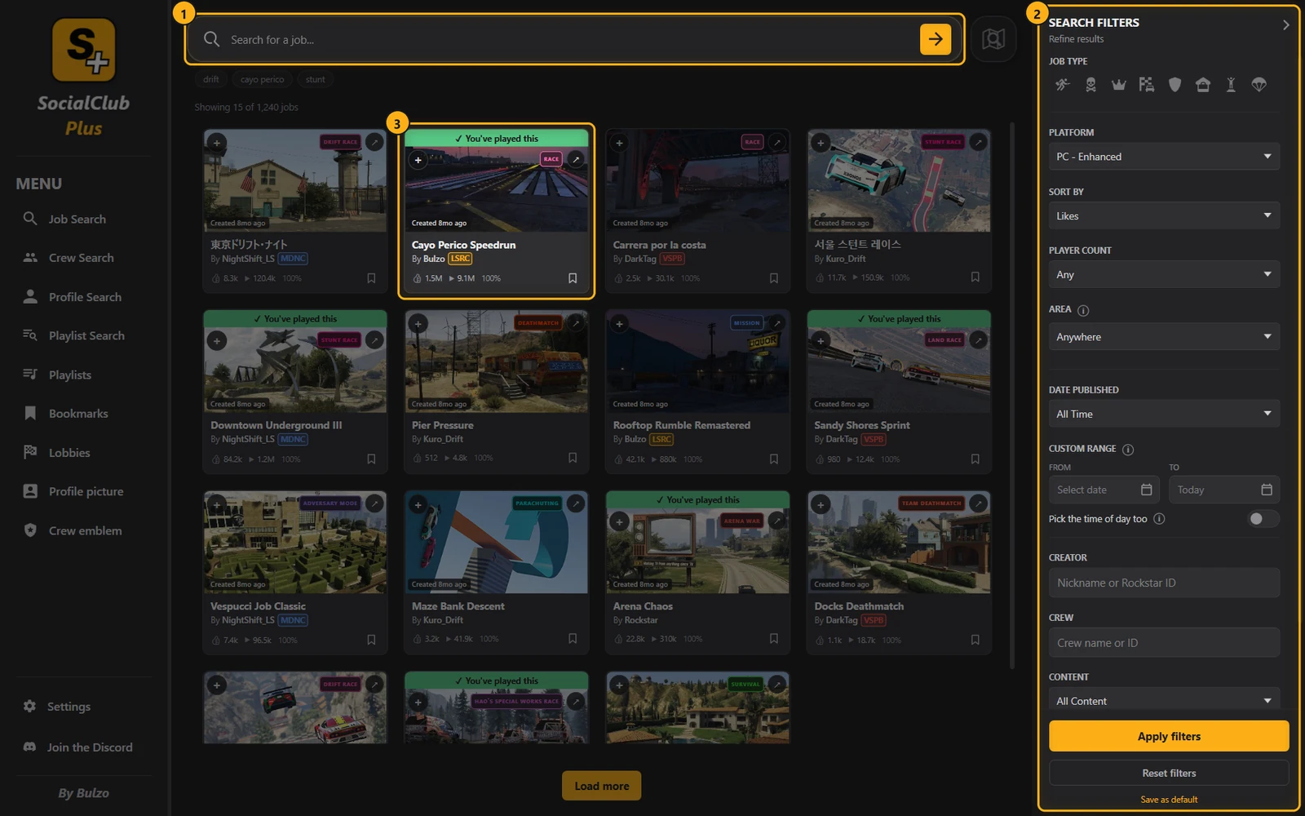Go to Playlist Search in the menu

pyautogui.click(x=83, y=335)
